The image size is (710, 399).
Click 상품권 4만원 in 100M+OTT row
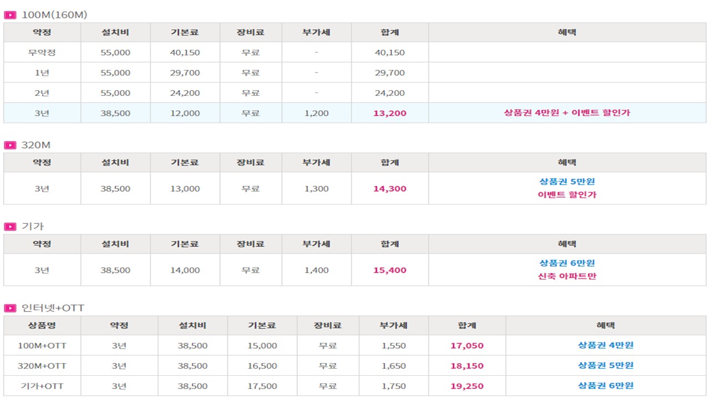[x=606, y=345]
